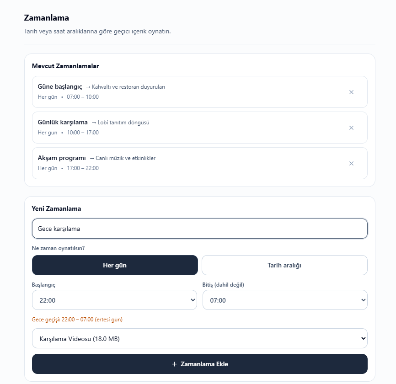Select the Günlük karşılama schedule card
Viewport: 396px width, 384px height.
(200, 128)
